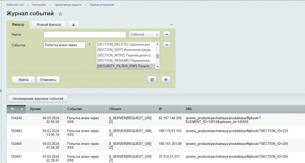Remove the Найти filter row with minus

point(167,35)
